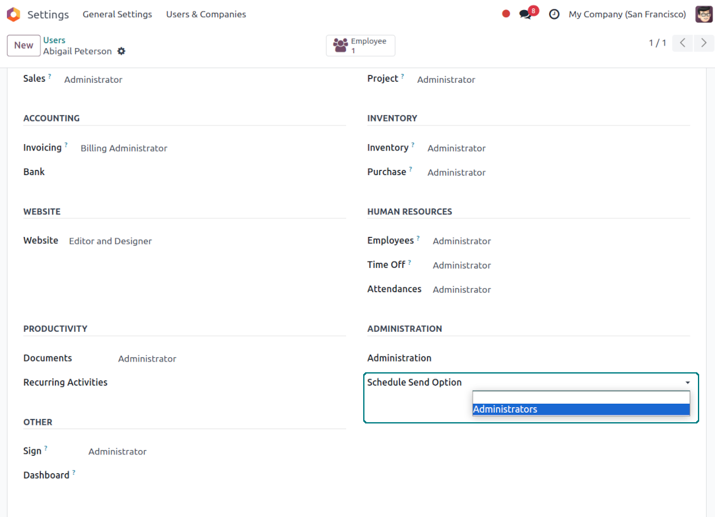Viewport: 715px width, 517px height.
Task: Open the Employee smart button
Action: click(x=360, y=46)
